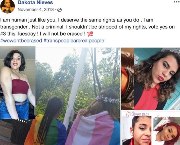Open photo of woman in maroon top
Screen dimensions: 180x145
[18, 83]
